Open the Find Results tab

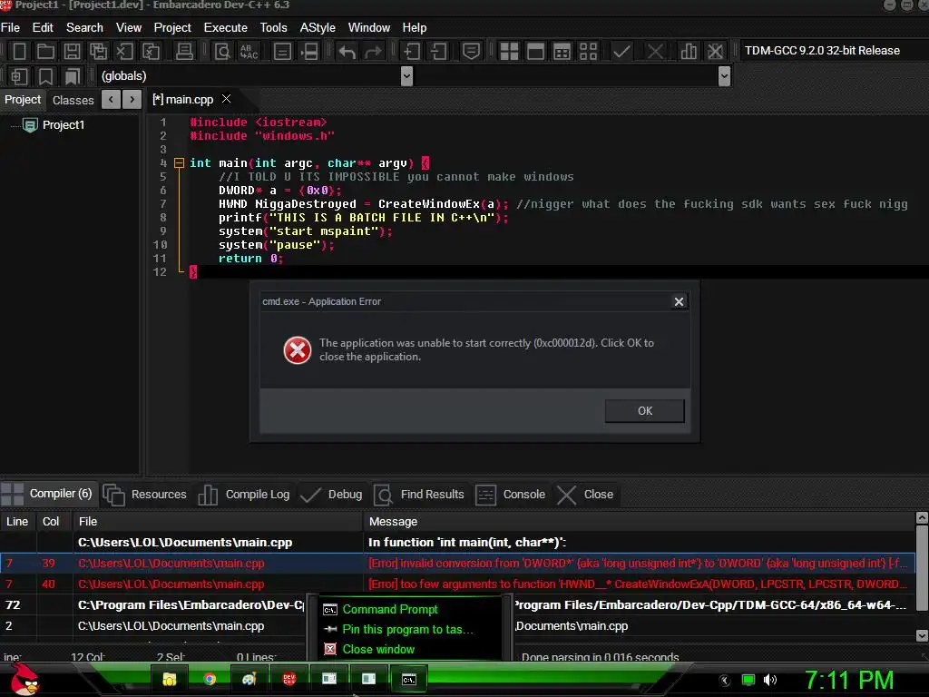click(x=419, y=495)
